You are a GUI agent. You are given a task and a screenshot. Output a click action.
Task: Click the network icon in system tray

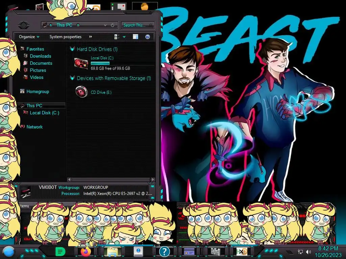coord(300,252)
